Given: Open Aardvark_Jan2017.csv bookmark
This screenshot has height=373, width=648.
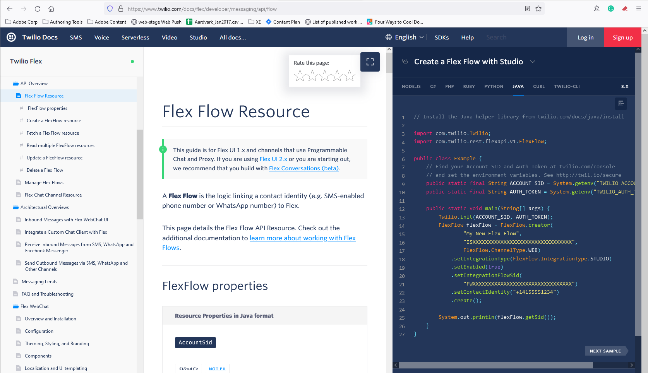Looking at the screenshot, I should [215, 22].
